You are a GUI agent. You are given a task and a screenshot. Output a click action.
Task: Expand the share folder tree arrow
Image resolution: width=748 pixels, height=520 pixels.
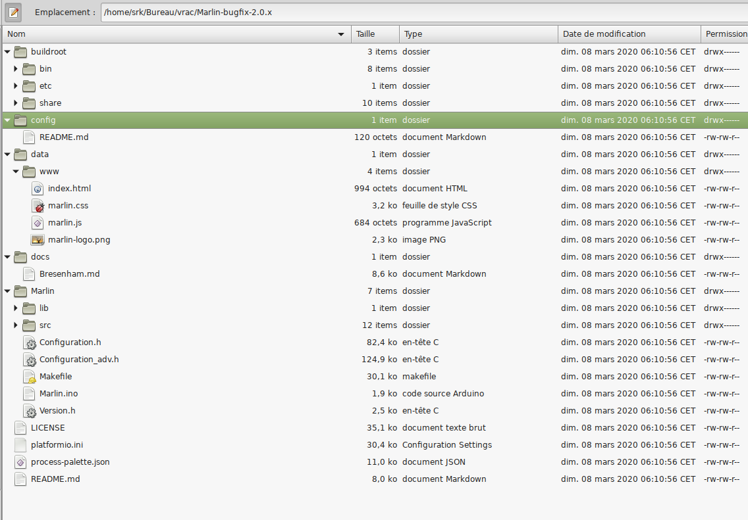[16, 103]
